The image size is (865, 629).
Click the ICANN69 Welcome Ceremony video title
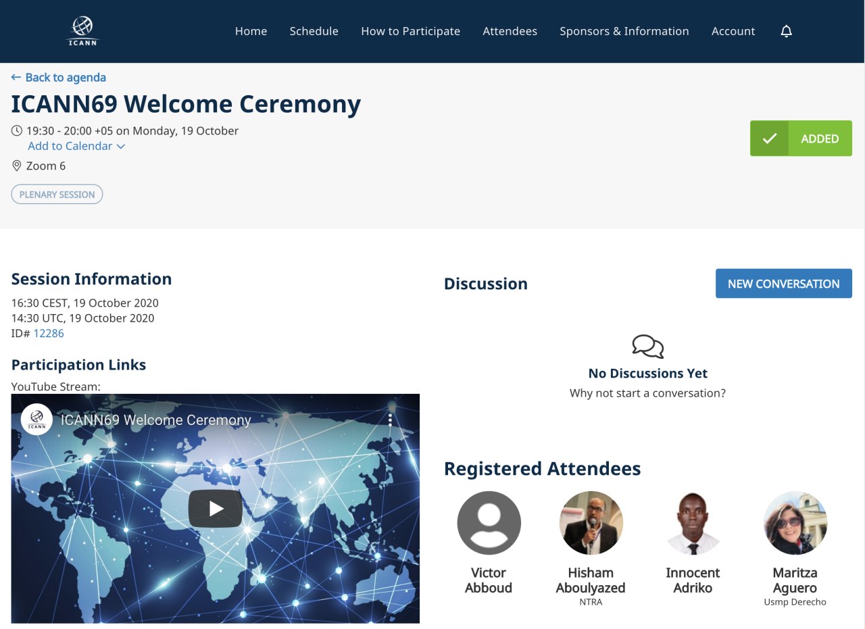(x=155, y=420)
